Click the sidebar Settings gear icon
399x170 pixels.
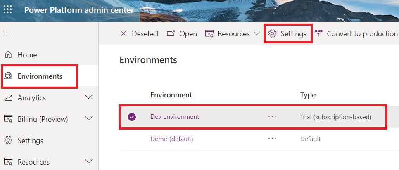(8, 141)
